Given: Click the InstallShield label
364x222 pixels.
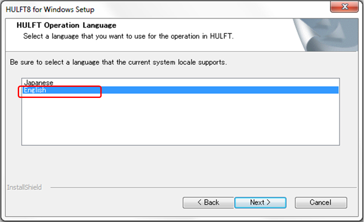Looking at the screenshot, I should pyautogui.click(x=24, y=187).
